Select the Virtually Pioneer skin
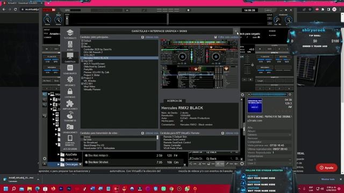Image resolution: width=344 pixels, height=193 pixels. [x=92, y=90]
